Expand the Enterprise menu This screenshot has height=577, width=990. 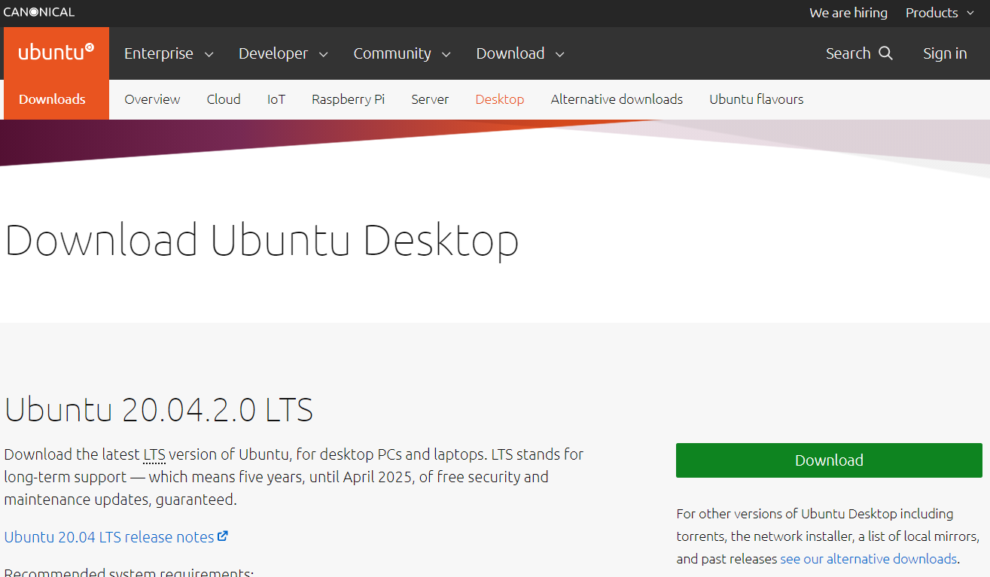169,53
